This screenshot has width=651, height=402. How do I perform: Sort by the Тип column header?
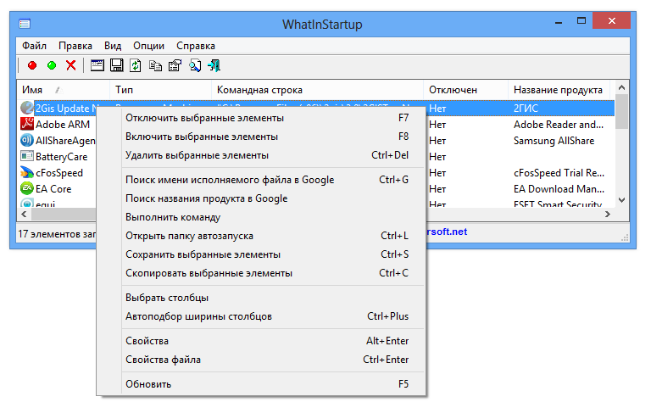161,90
